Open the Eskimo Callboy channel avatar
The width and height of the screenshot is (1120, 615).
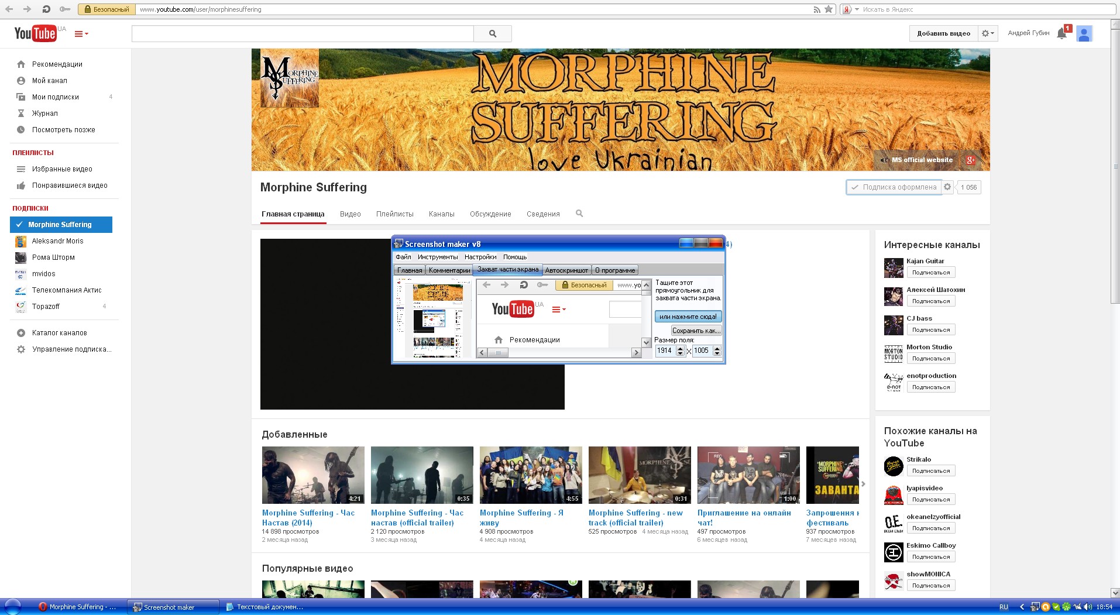[x=894, y=552]
